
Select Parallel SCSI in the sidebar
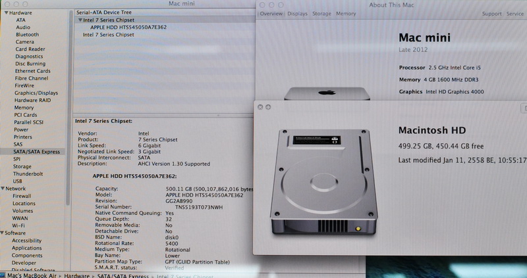click(x=28, y=122)
